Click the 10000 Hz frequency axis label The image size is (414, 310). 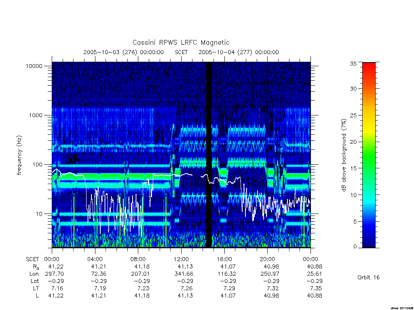(x=34, y=66)
